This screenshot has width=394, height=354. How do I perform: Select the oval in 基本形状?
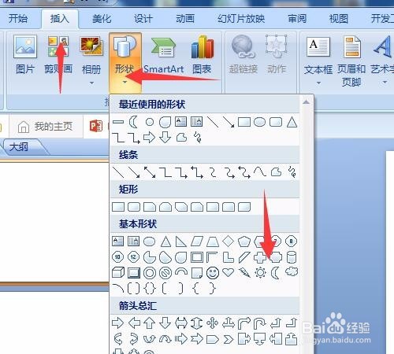149,242
